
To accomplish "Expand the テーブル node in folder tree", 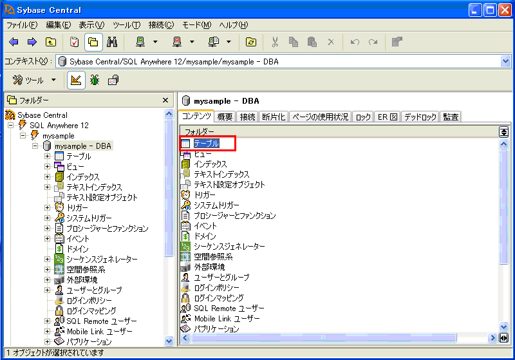I will tap(48, 156).
